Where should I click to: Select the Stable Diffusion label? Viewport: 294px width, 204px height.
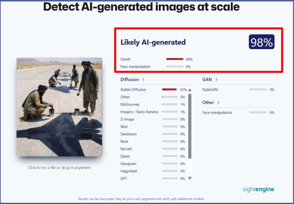(133, 90)
